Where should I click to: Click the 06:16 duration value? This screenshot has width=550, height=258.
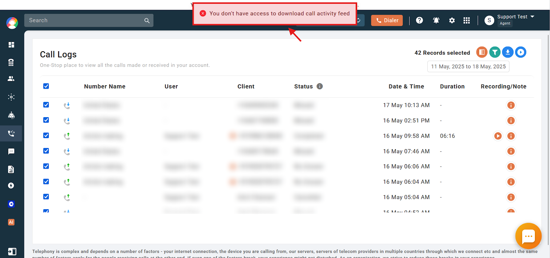448,136
